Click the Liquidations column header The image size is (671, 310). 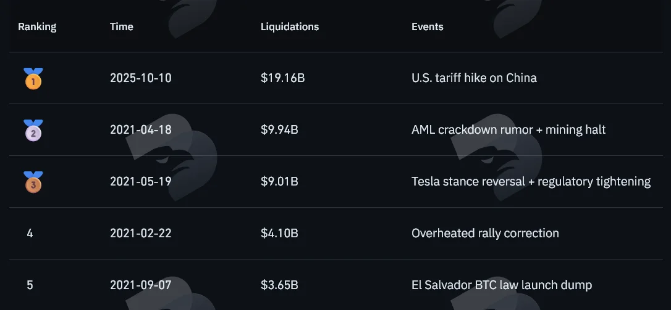coord(290,27)
